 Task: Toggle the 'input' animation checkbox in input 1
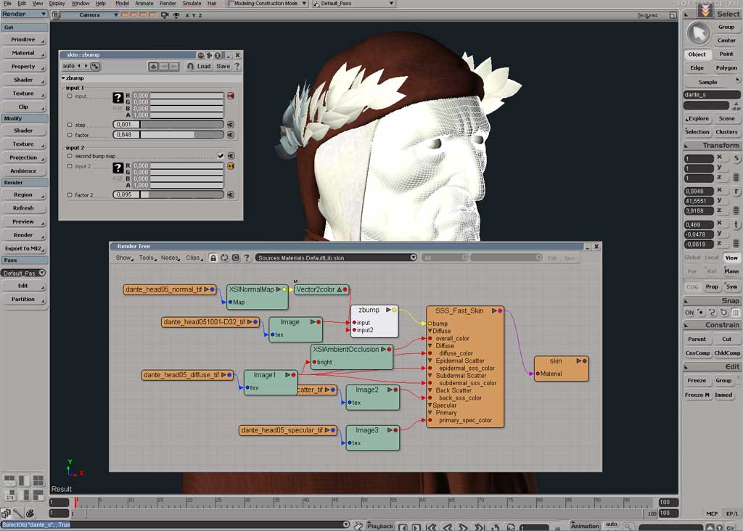(70, 96)
